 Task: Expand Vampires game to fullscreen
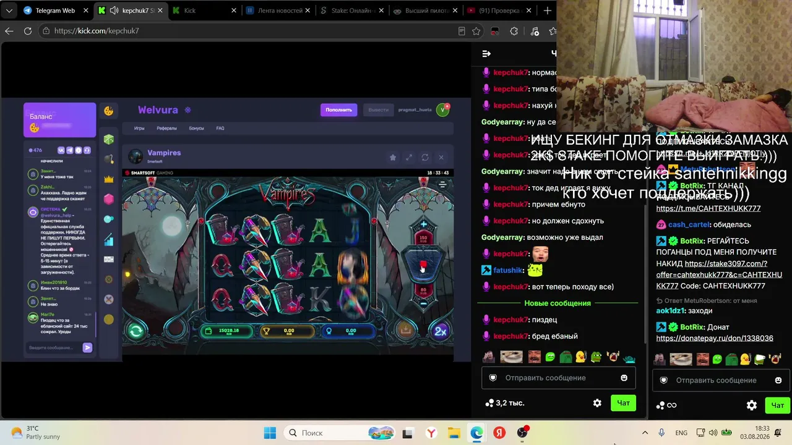(409, 158)
